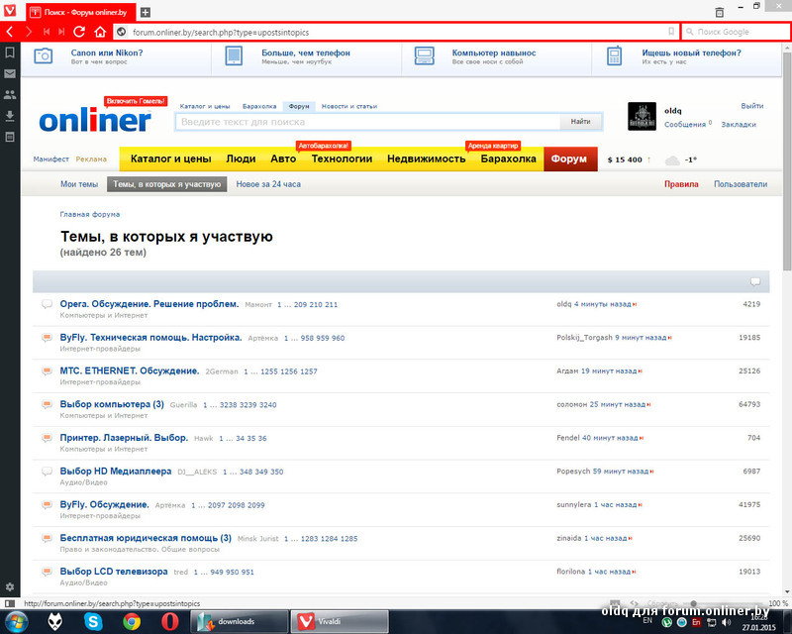792x634 pixels.
Task: Open the Contacts side panel
Action: pyautogui.click(x=10, y=94)
